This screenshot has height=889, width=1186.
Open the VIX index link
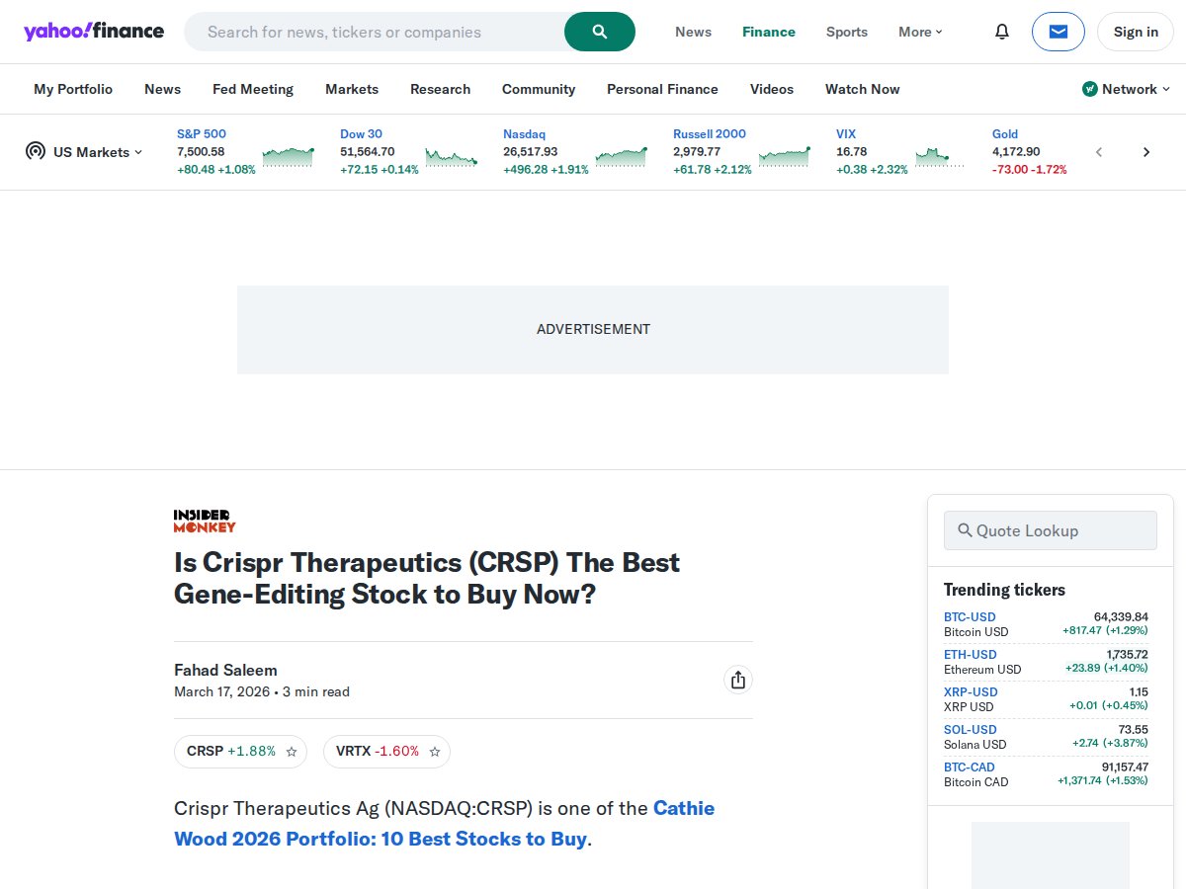[846, 133]
